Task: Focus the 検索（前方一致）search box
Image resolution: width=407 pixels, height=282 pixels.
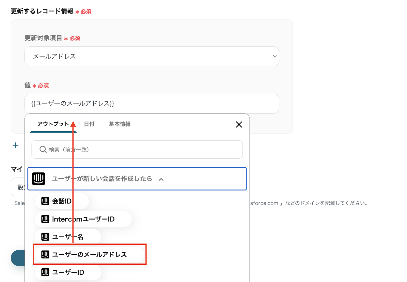Action: (142, 150)
